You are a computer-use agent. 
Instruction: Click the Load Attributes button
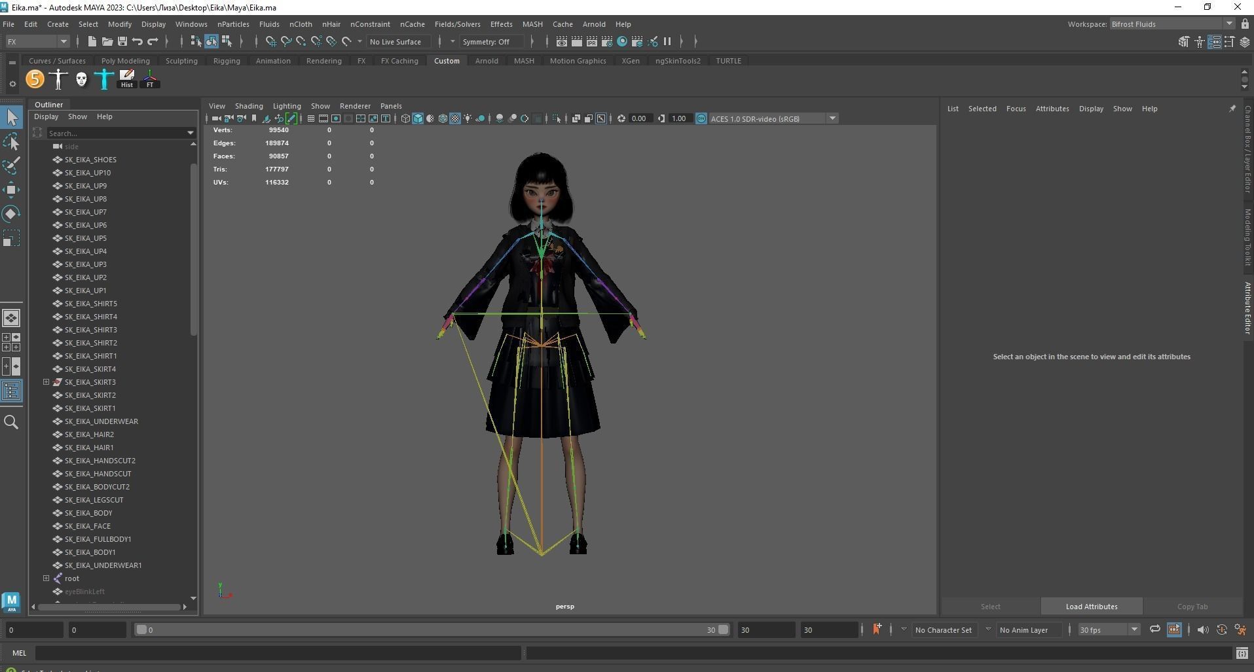point(1092,606)
